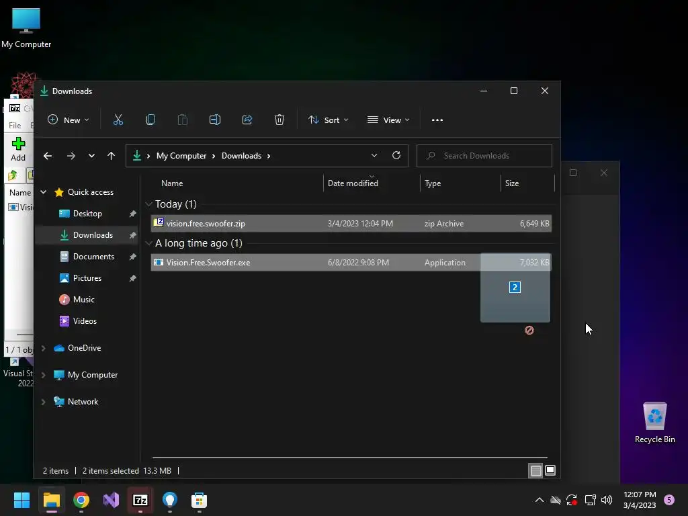The image size is (688, 516).
Task: Click the Add green plus in 7-Zip
Action: [x=18, y=148]
